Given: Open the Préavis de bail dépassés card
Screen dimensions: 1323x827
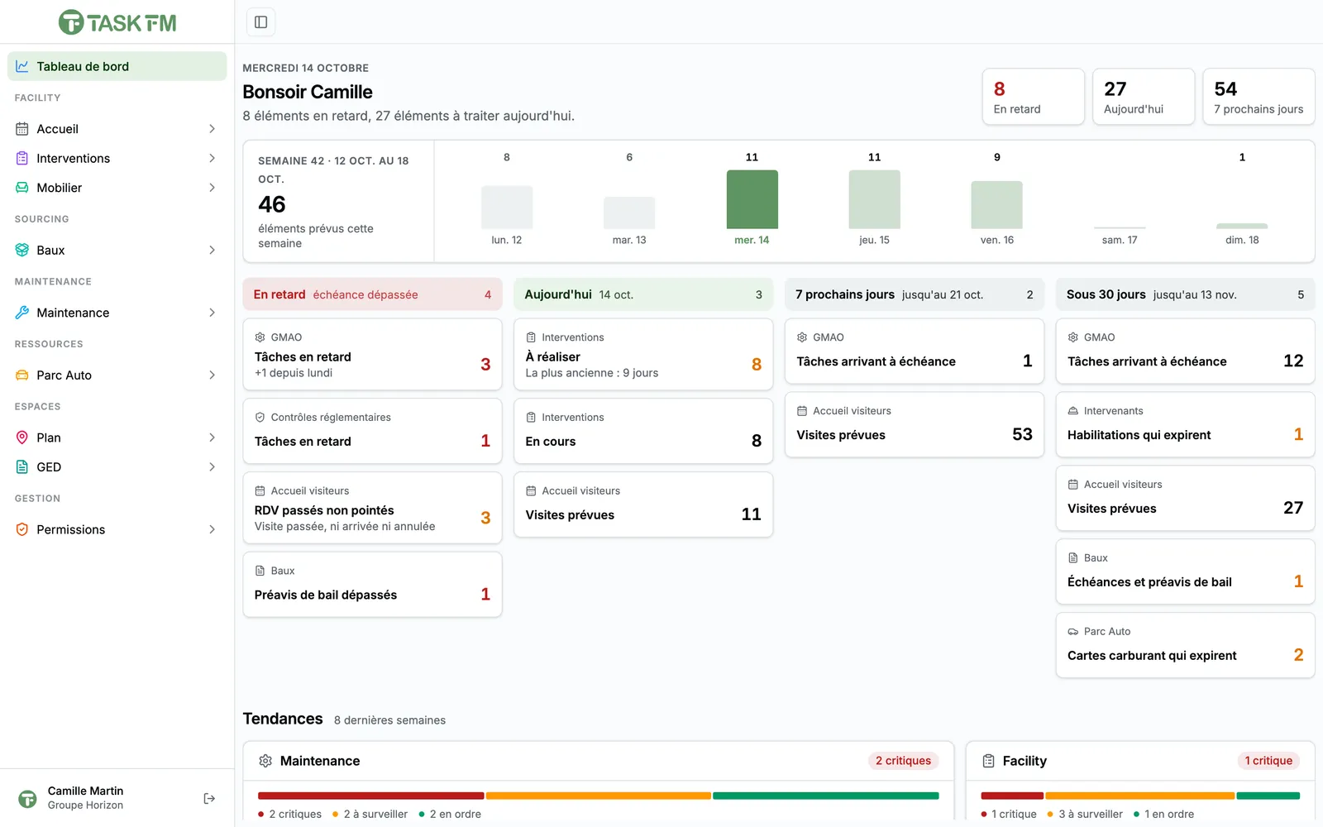Looking at the screenshot, I should click(372, 585).
